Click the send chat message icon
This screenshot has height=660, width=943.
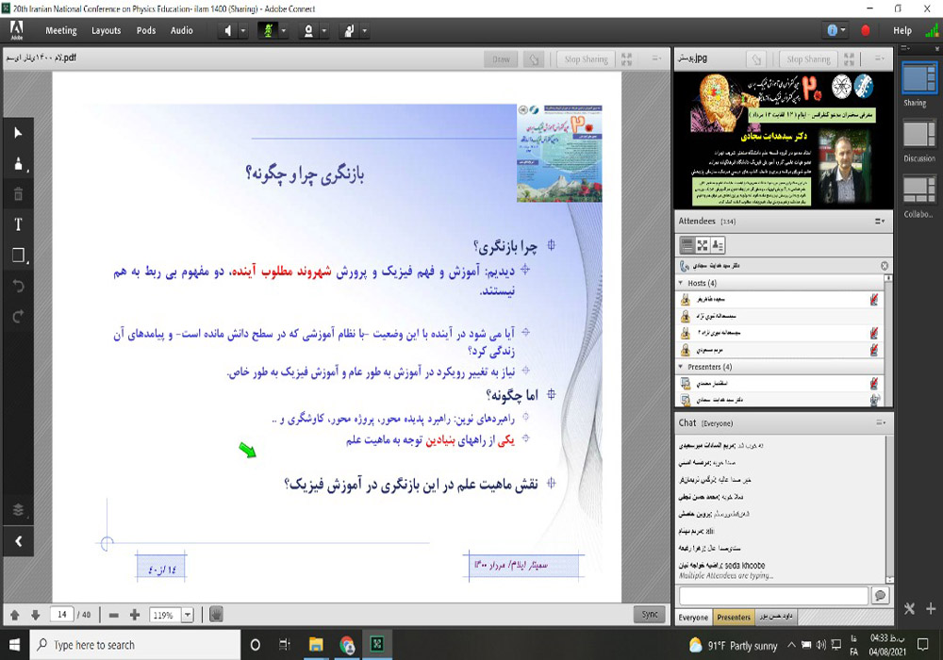click(x=880, y=596)
